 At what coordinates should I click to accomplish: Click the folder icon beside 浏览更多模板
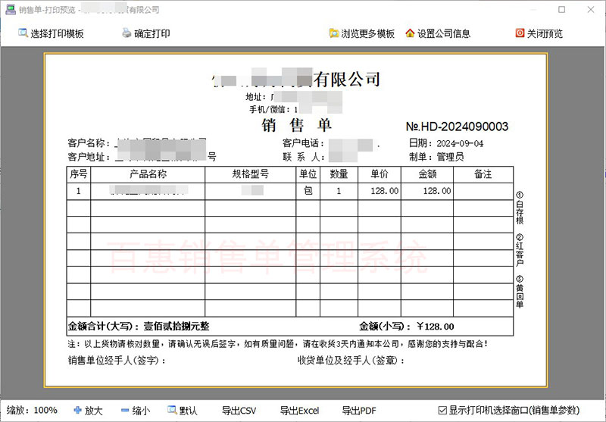(x=333, y=33)
